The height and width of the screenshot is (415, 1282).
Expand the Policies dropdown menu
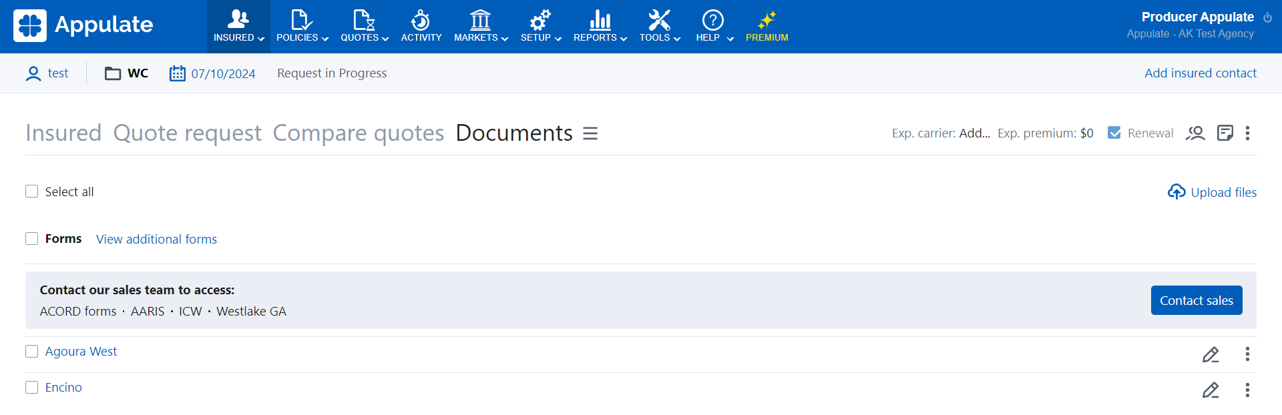point(302,27)
